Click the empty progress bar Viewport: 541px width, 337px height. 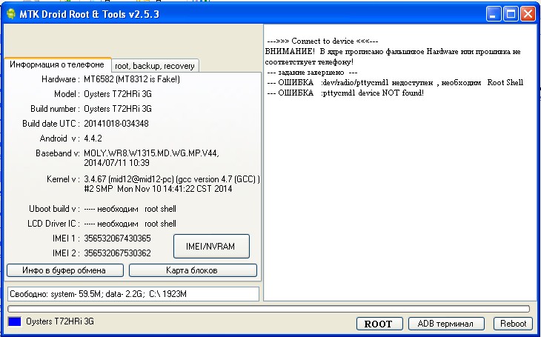268,309
